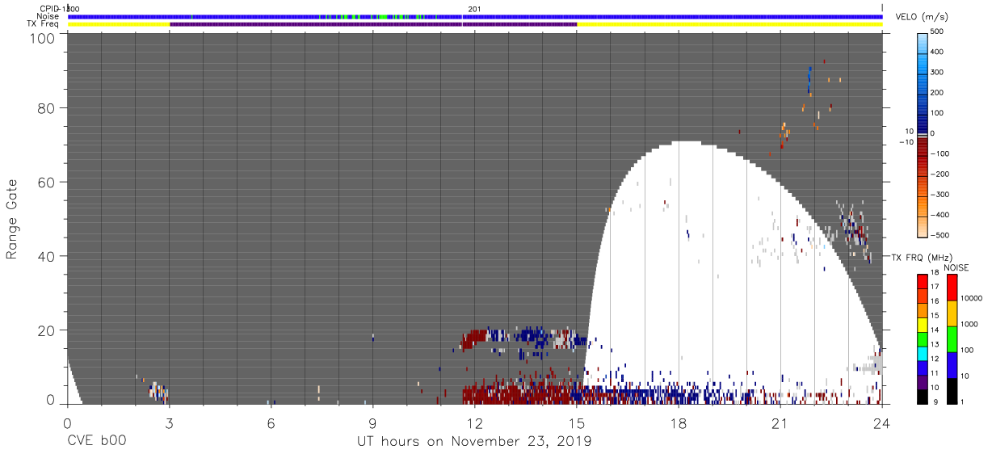
Task: Click the 3 hour tick on time axis
Action: (x=169, y=422)
